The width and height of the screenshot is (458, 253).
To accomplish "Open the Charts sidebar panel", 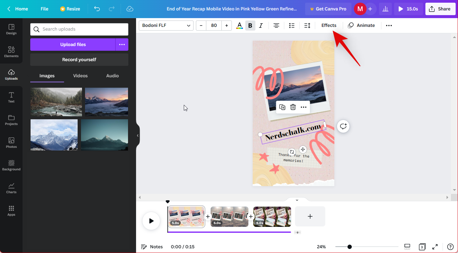I will (11, 188).
